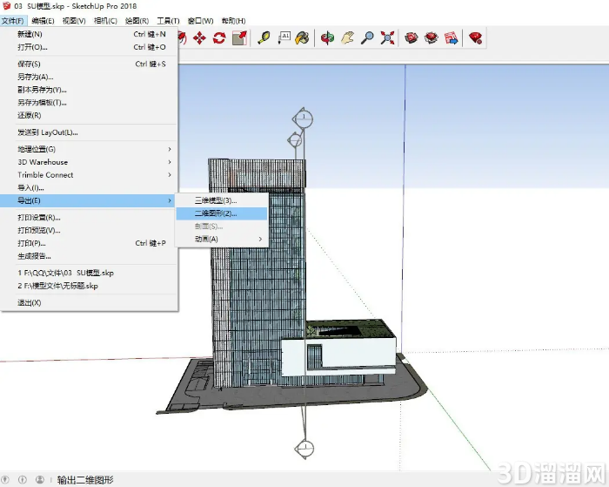
Task: Expand the 地理位置(G) submenu
Action: pyautogui.click(x=89, y=149)
